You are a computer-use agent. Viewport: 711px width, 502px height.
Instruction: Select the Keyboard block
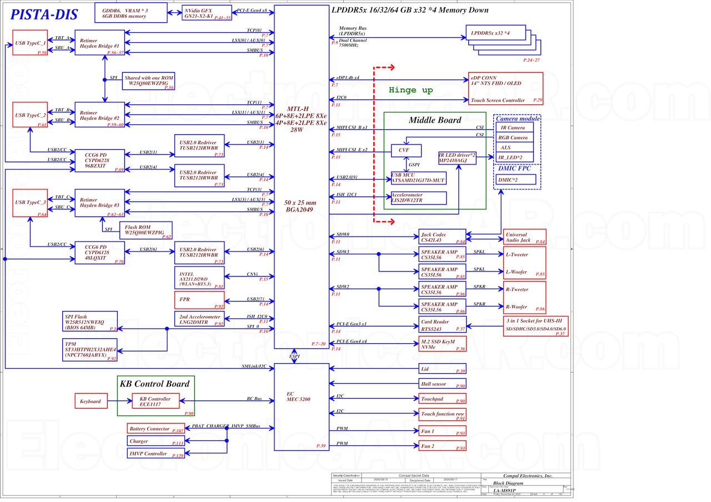pyautogui.click(x=91, y=401)
